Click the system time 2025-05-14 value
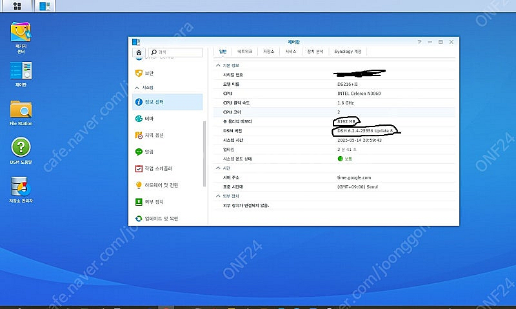The image size is (516, 309). [359, 140]
